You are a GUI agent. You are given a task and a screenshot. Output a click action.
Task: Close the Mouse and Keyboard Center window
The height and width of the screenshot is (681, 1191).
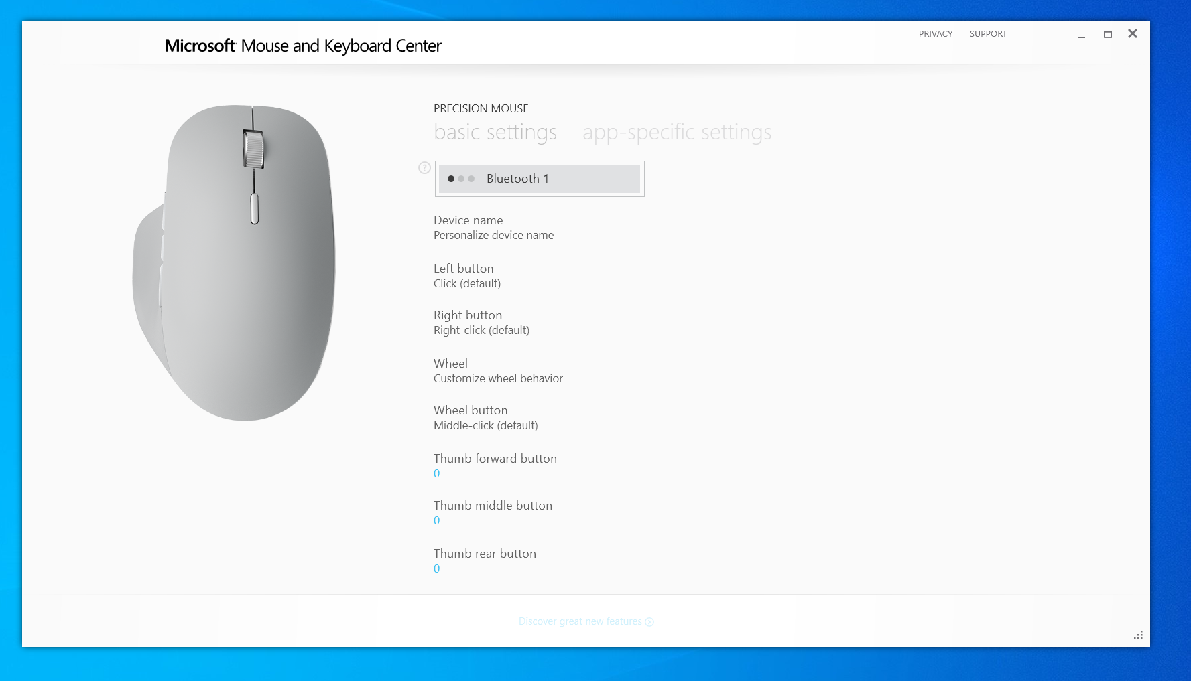click(1133, 33)
